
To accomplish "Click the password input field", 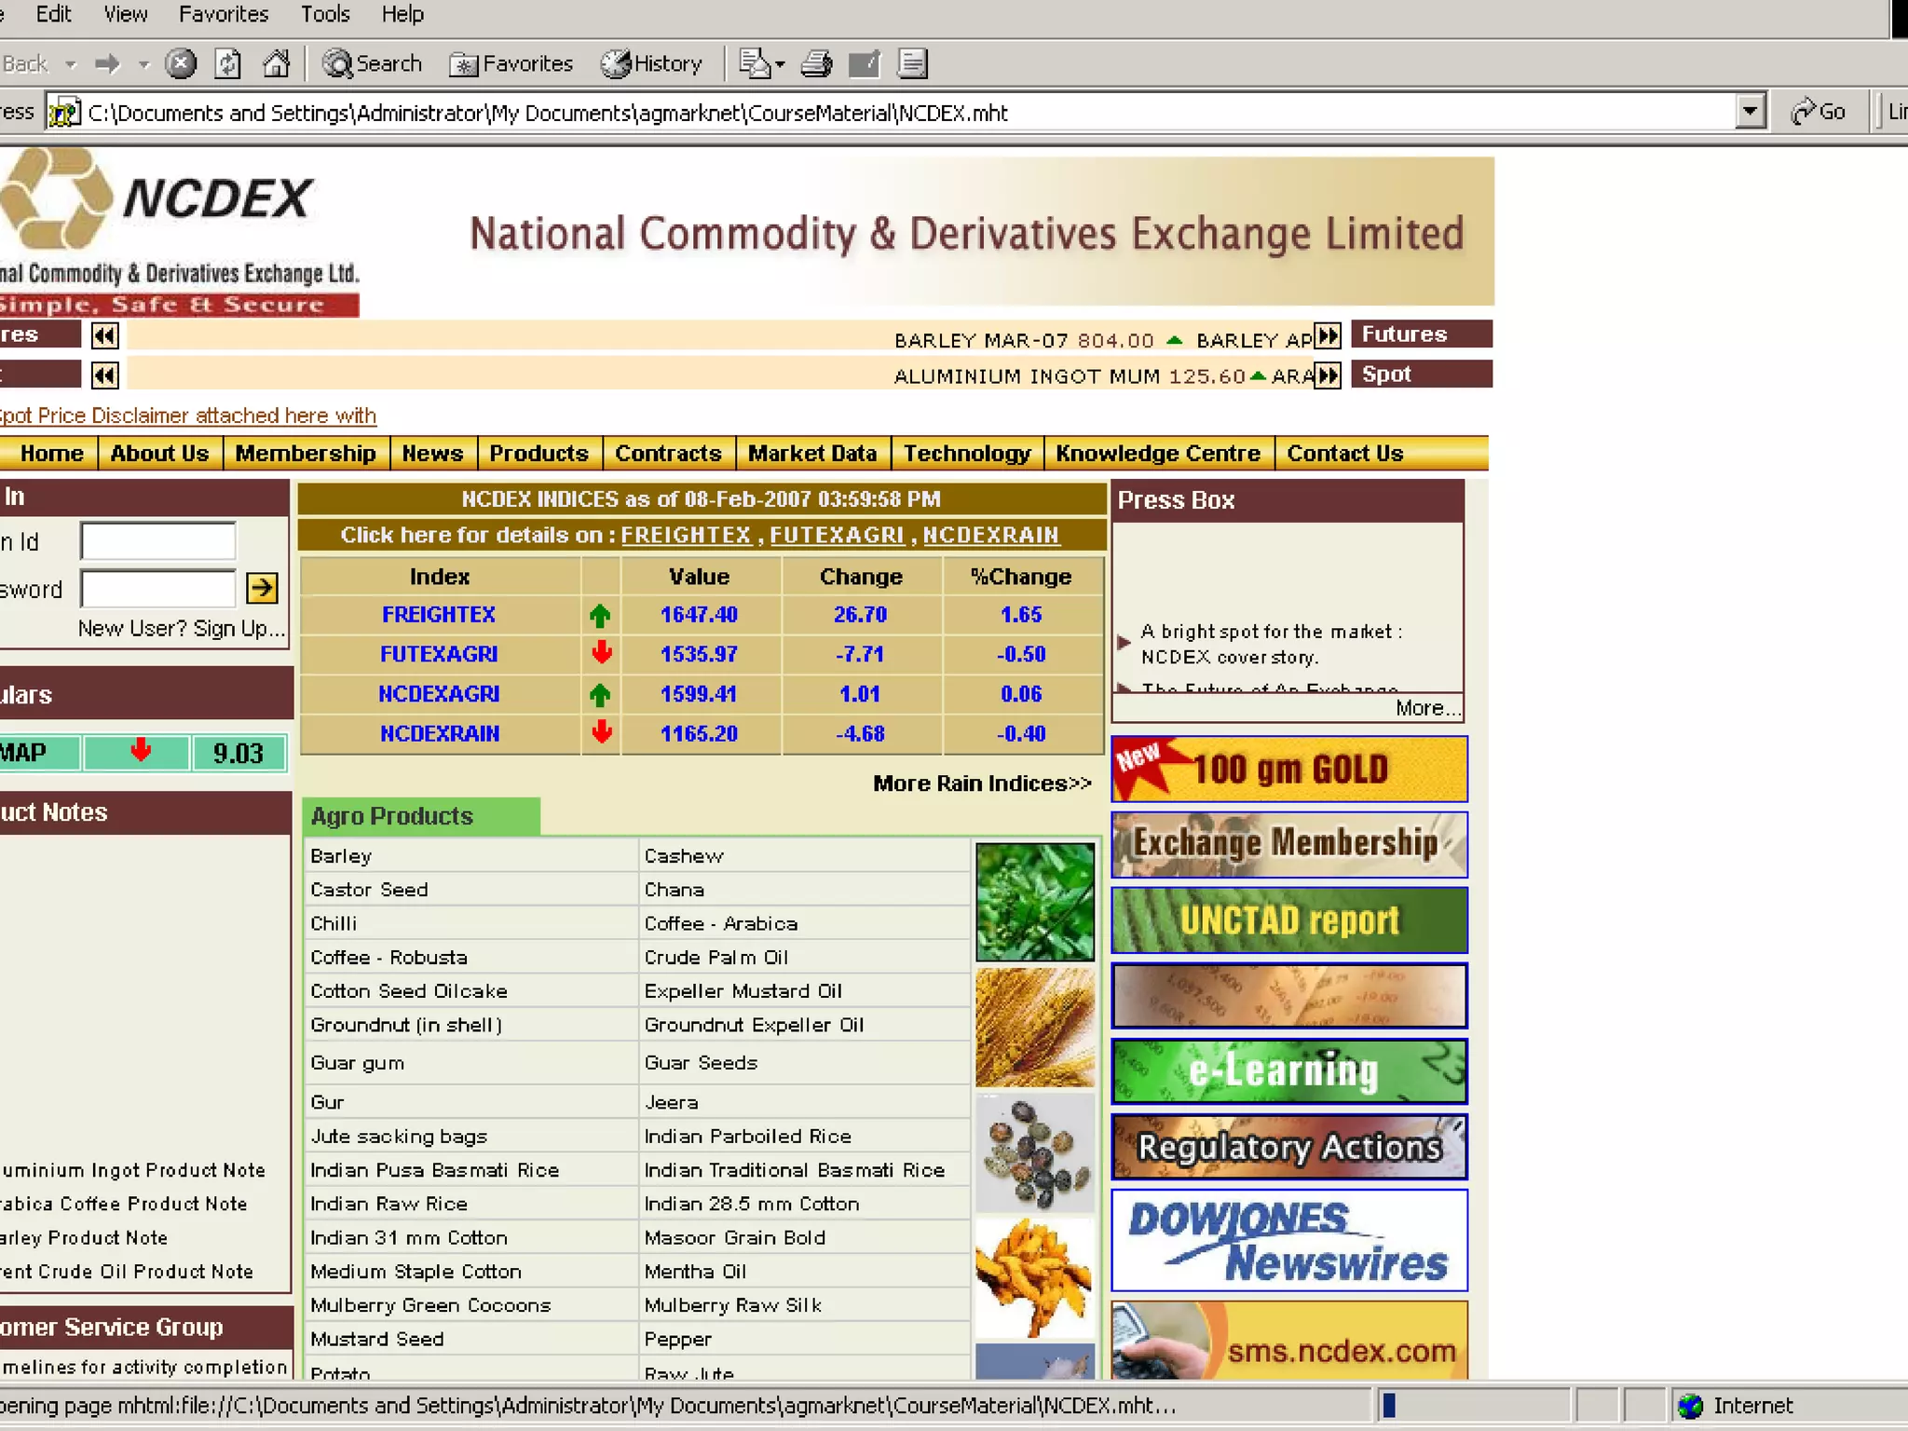I will tap(157, 589).
